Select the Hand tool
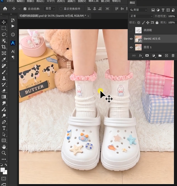Viewport: 177px width, 186px height. pos(4,147)
